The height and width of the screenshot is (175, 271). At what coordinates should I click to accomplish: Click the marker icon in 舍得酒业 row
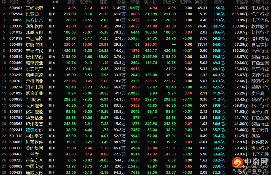coord(54,81)
